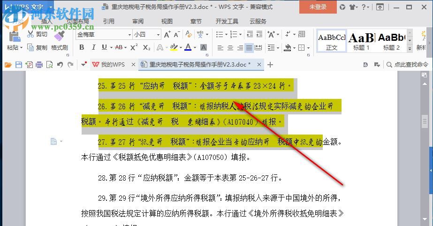Decrease paragraph indent
Image resolution: width=433 pixels, height=226 pixels.
click(250, 34)
